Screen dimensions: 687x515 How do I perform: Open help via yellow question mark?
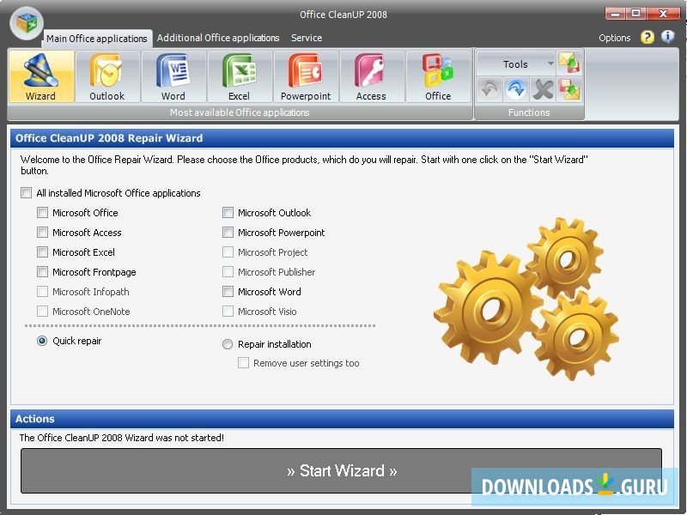pyautogui.click(x=647, y=37)
